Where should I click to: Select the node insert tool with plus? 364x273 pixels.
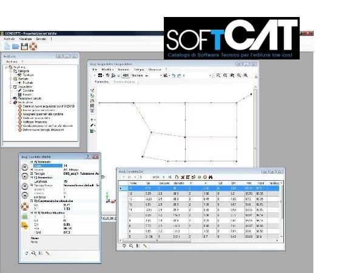click(92, 120)
